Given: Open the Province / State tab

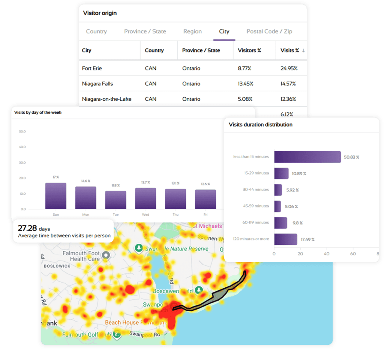Looking at the screenshot, I should click(145, 31).
